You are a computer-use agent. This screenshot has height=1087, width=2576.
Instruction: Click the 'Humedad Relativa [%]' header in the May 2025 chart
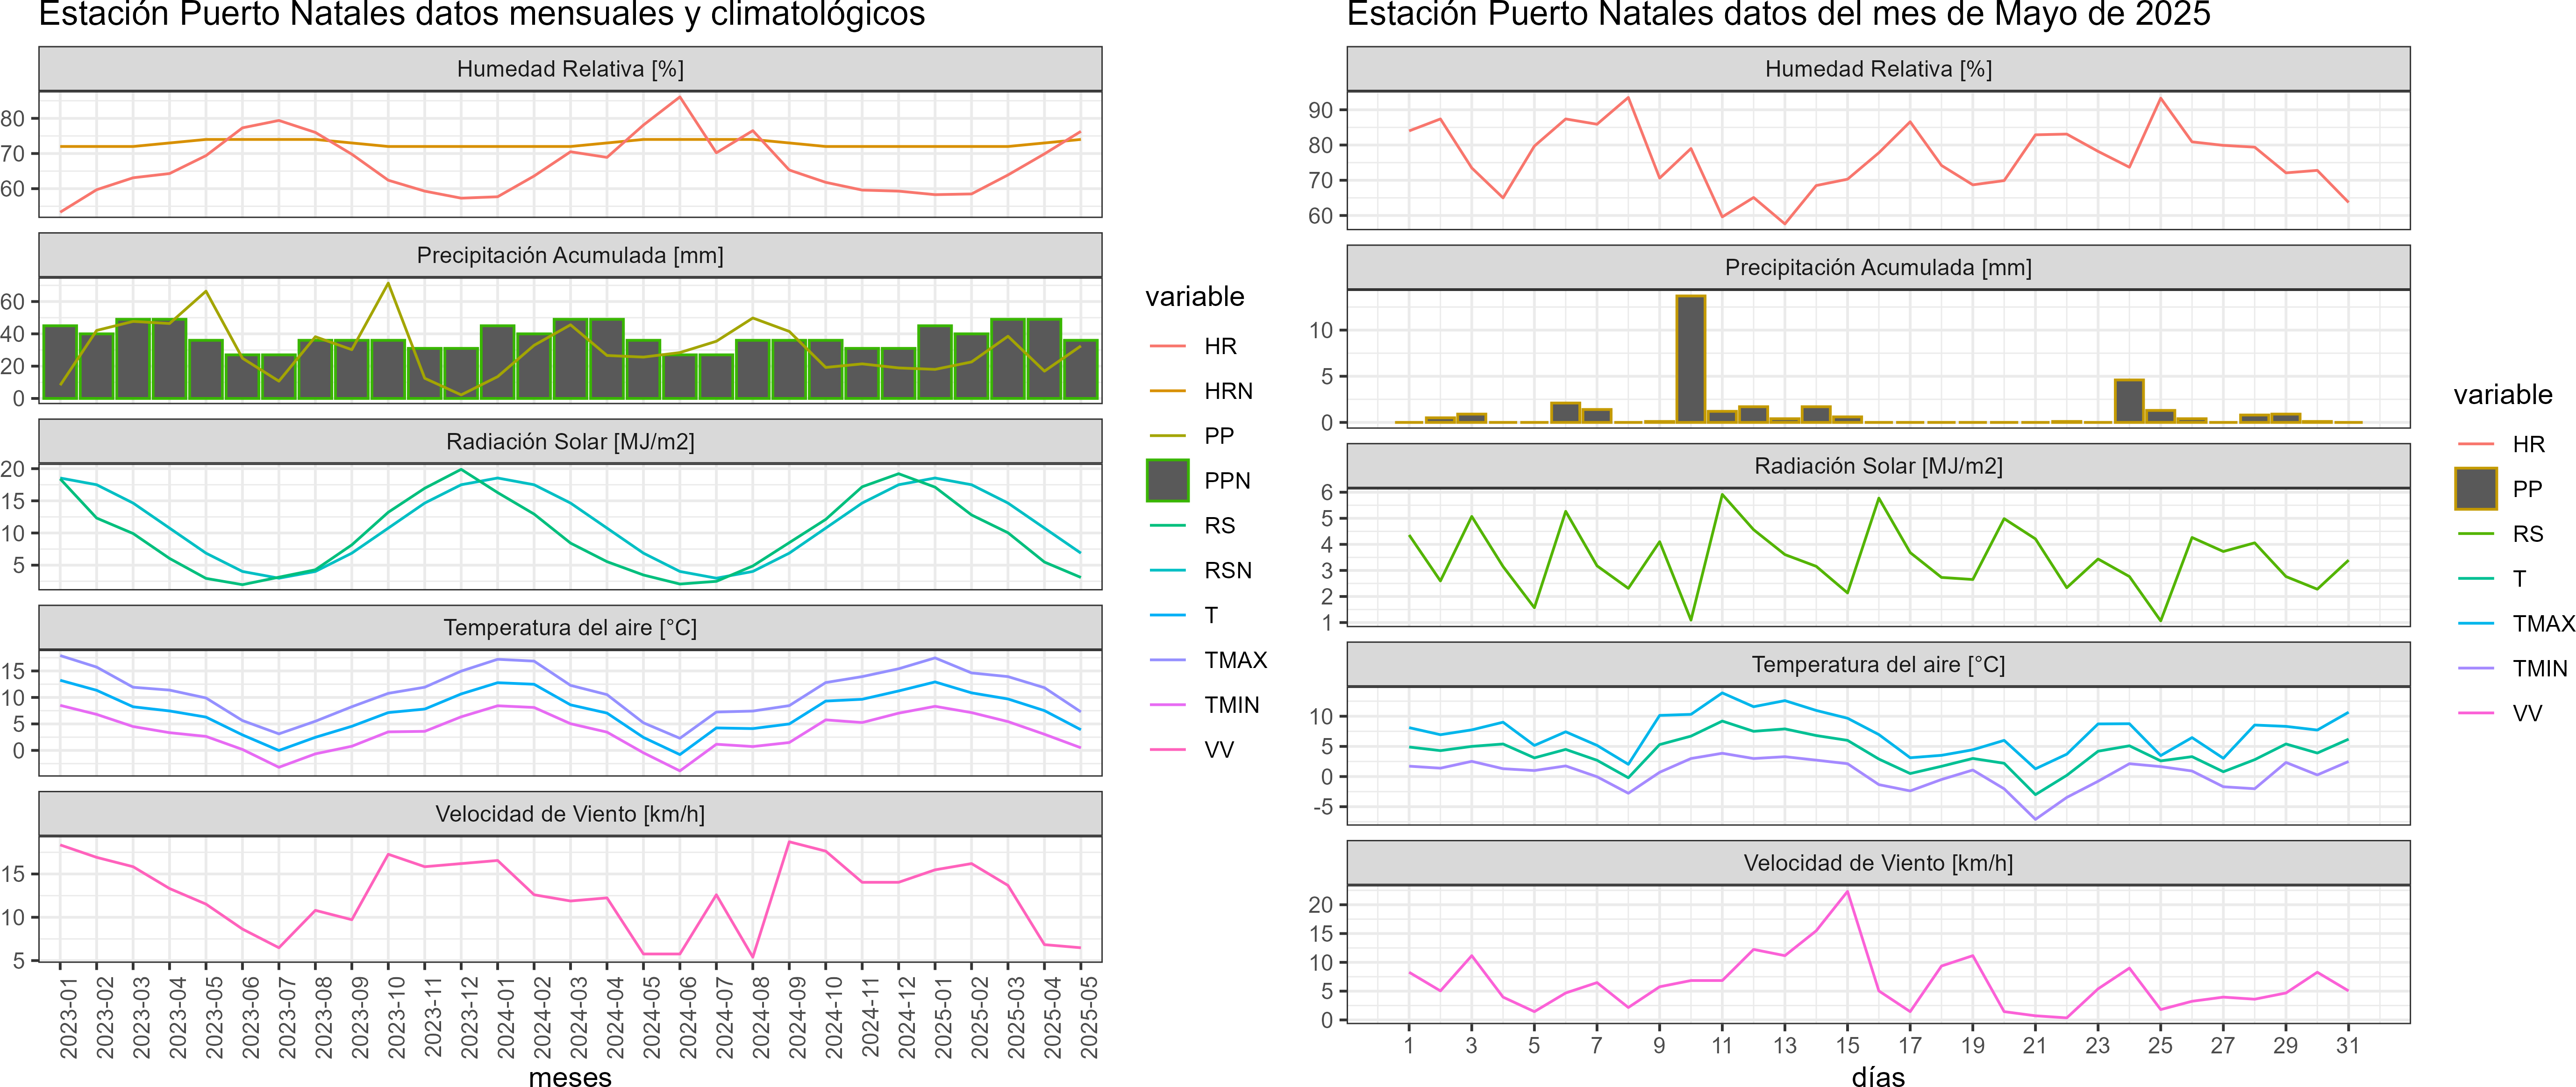(x=1878, y=69)
